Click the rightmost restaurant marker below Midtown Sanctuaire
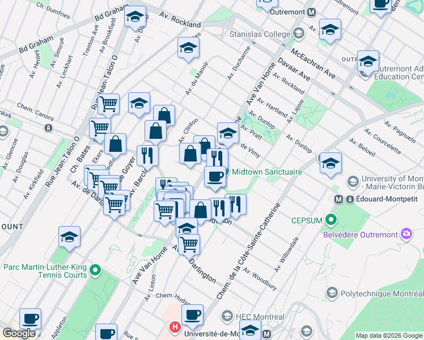 [236, 206]
